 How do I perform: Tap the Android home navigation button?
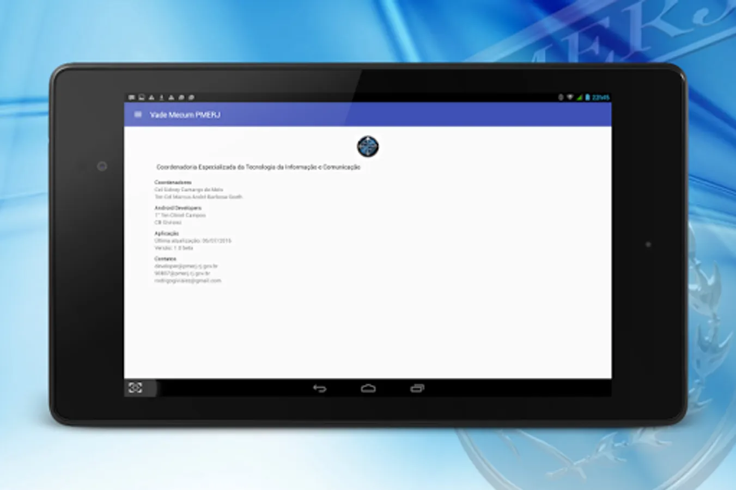(368, 388)
